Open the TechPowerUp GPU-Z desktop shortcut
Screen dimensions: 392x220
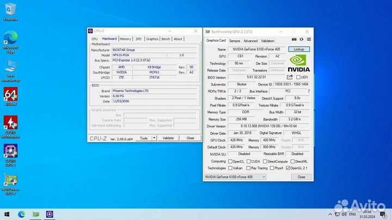click(10, 184)
